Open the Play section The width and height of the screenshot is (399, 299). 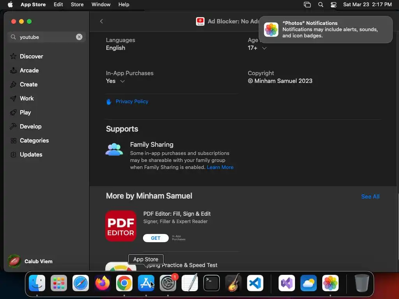(x=25, y=113)
